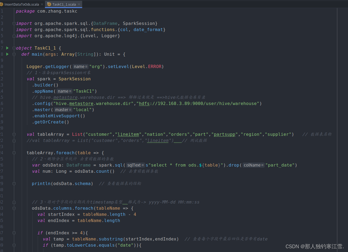This screenshot has width=348, height=252.
Task: Click the master= parameter hint
Action: tap(63, 110)
